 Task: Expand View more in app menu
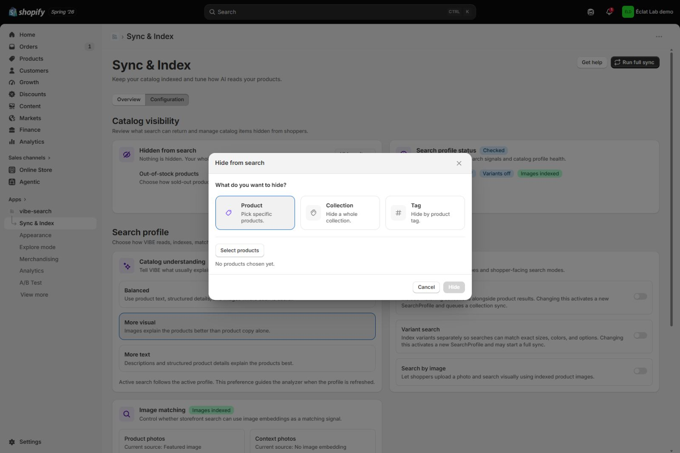click(34, 294)
